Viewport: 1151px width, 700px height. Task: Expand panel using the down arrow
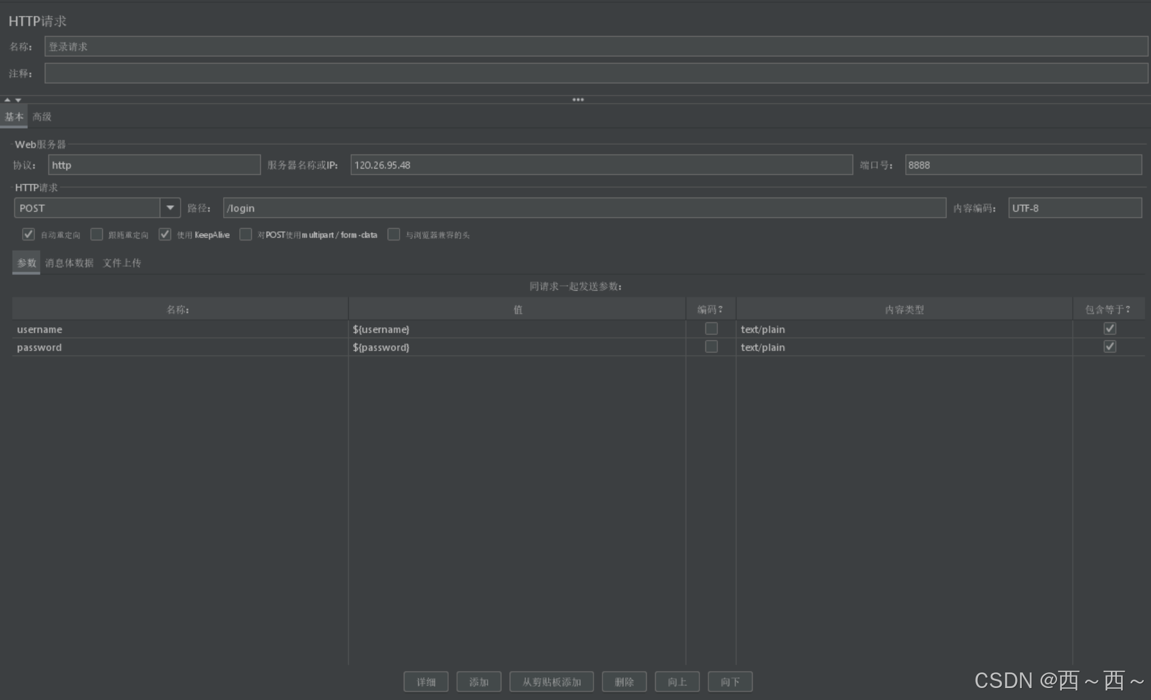click(x=18, y=100)
